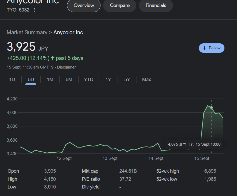Click the 15 Sept, 11:30 am GMT+9 timestamp
This screenshot has width=237, height=196.
30,67
